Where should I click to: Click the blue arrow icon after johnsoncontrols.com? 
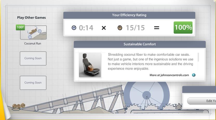tap(194, 75)
